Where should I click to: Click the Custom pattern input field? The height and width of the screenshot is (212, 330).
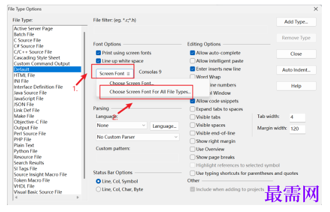138,157
